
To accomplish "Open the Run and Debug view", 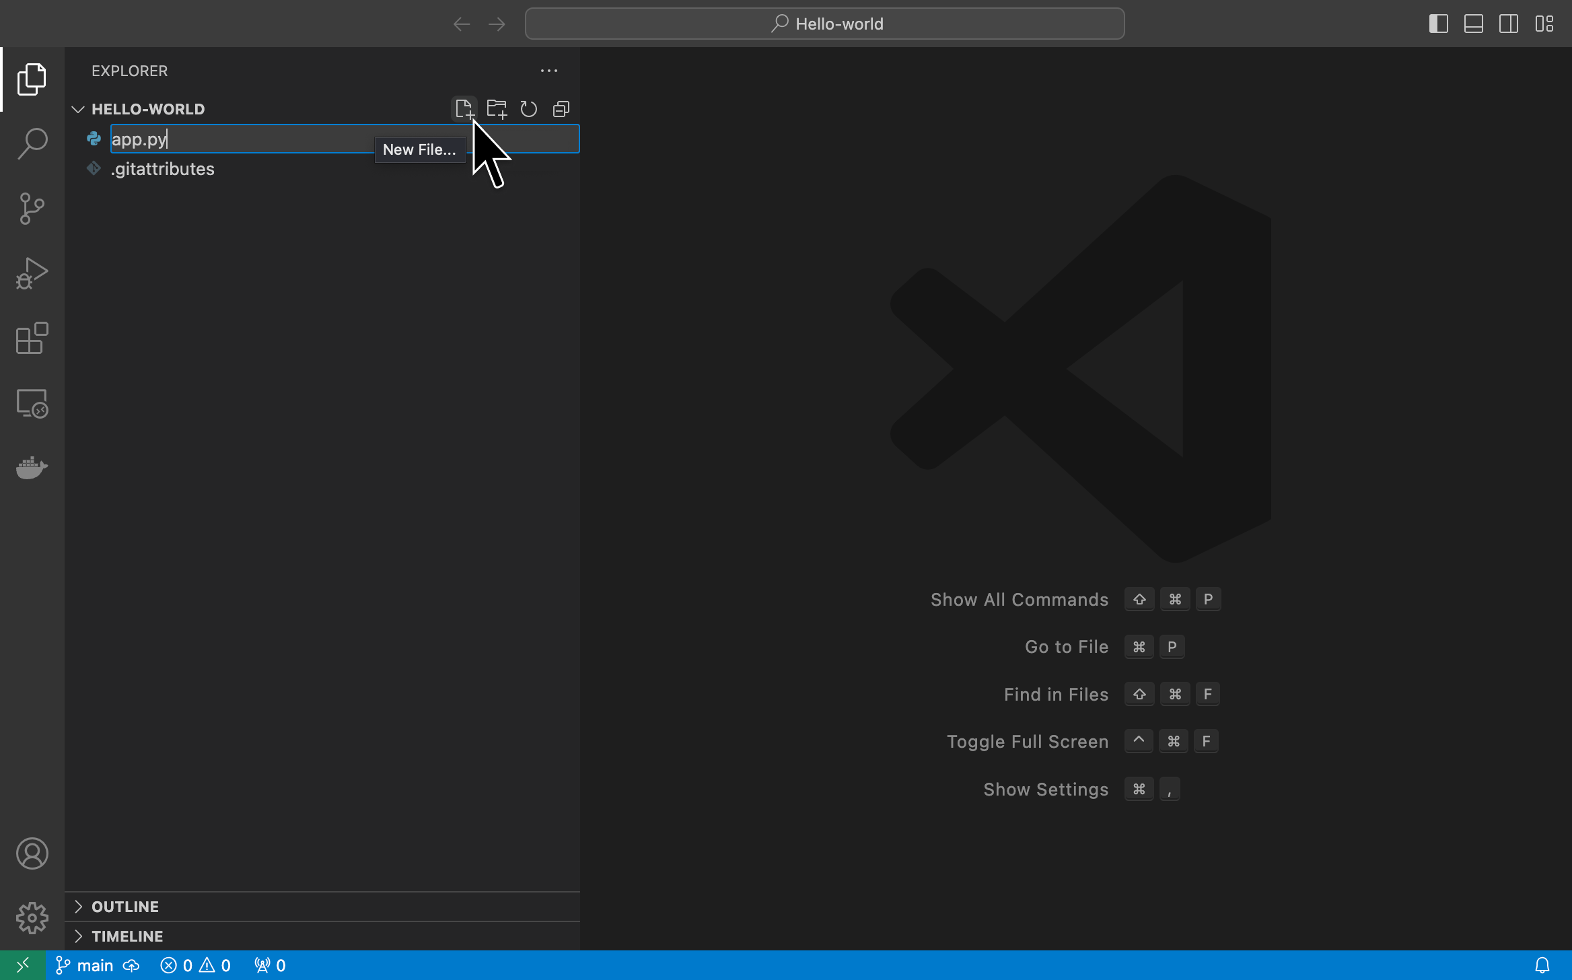I will [31, 273].
